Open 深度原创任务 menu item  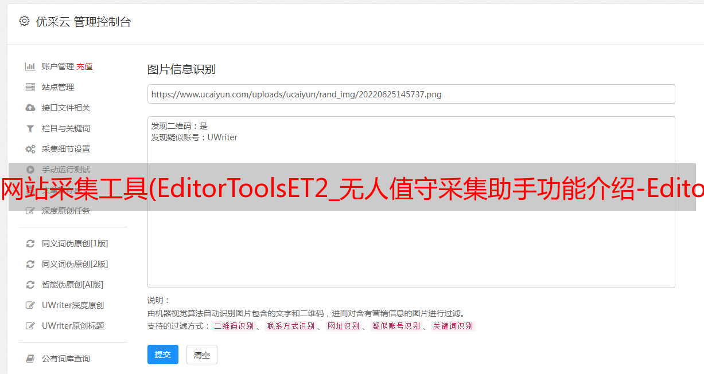tap(66, 211)
